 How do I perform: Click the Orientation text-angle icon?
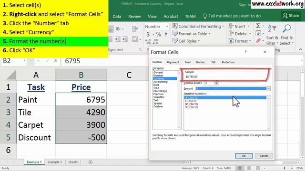tap(118, 29)
